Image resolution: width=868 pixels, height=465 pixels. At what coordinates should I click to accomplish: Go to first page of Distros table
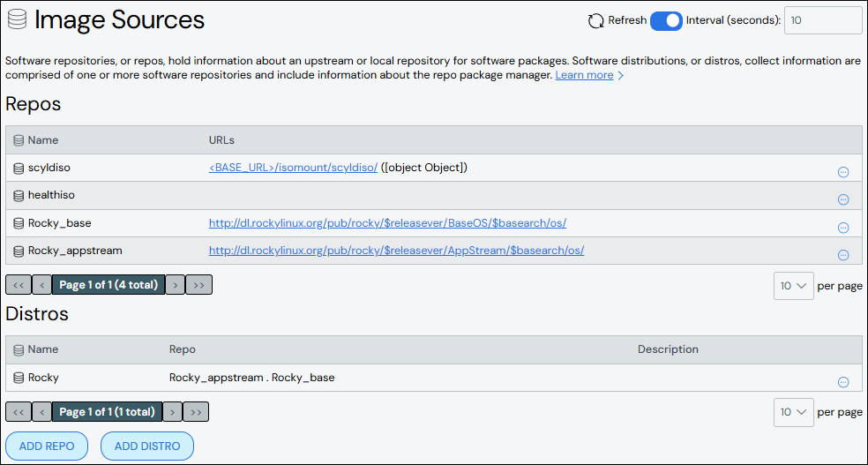19,412
